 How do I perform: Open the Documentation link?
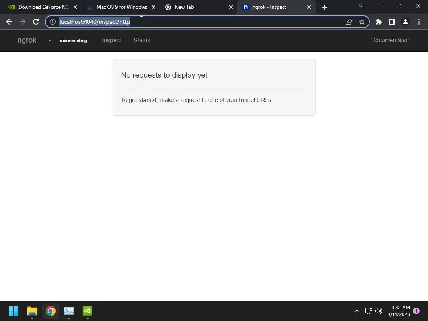click(391, 40)
